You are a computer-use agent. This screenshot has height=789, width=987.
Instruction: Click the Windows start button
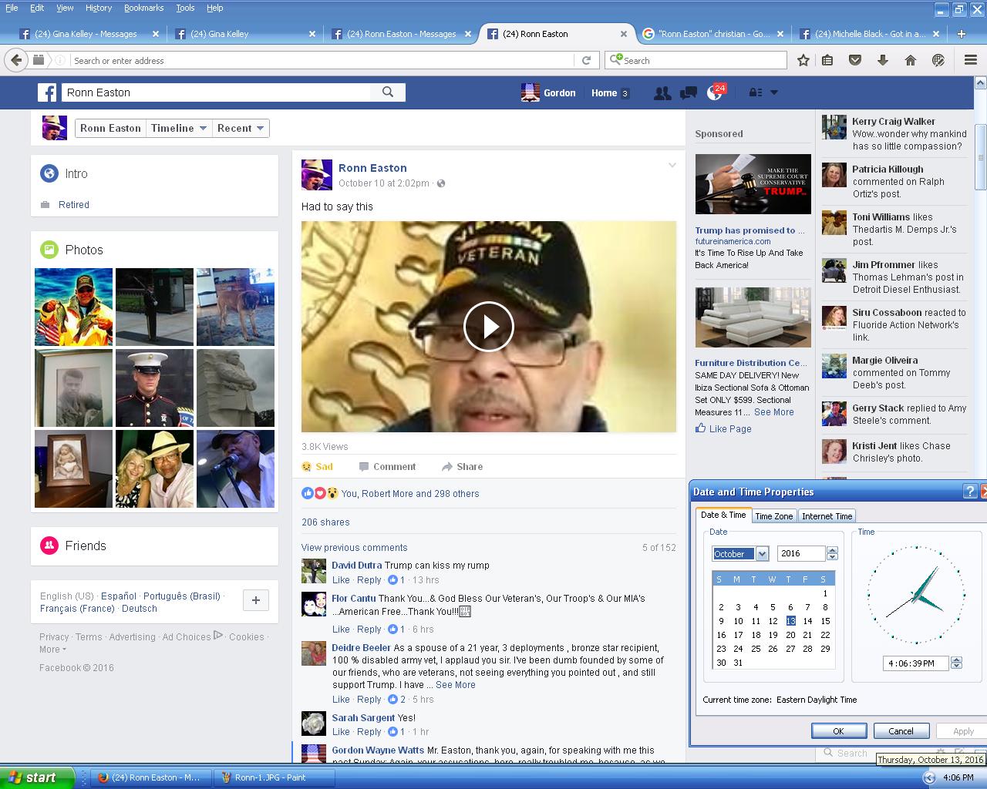click(37, 777)
